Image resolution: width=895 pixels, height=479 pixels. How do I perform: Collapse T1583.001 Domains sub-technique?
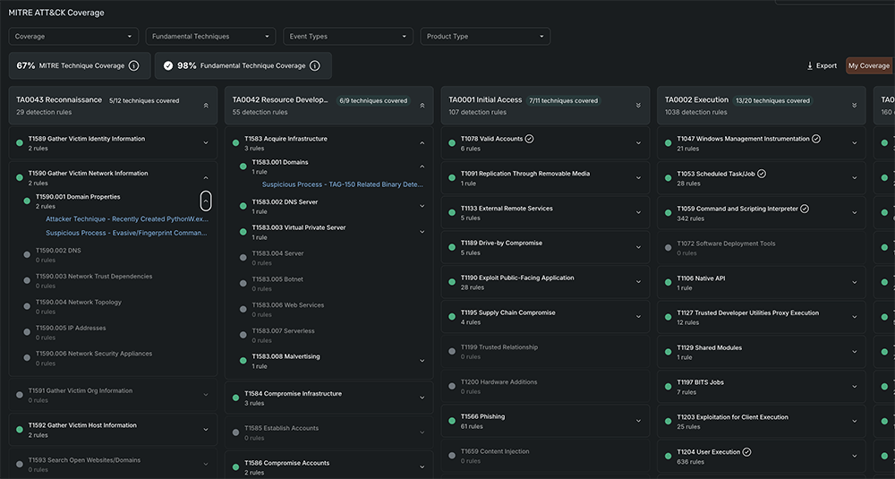click(x=422, y=167)
